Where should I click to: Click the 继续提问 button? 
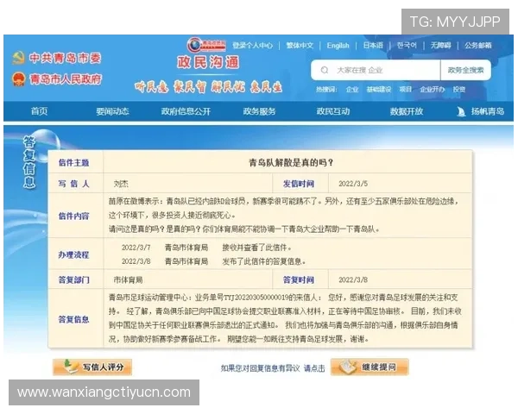[370, 367]
